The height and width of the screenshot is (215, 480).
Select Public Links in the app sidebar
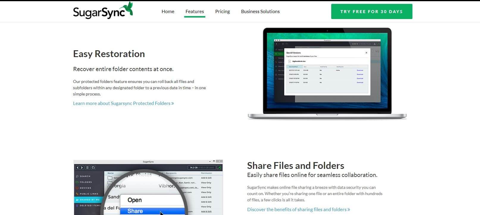(89, 194)
